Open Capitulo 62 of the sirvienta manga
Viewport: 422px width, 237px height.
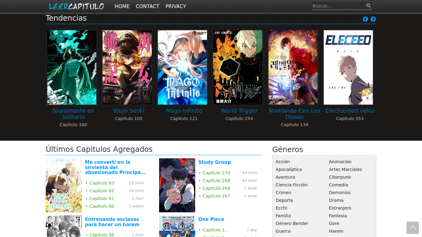point(102,191)
